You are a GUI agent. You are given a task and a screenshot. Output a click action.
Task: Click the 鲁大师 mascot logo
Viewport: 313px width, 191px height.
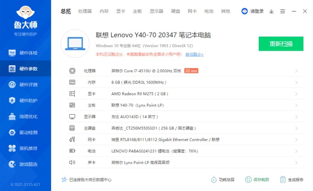pos(25,12)
